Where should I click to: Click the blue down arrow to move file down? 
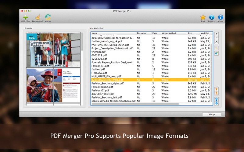pyautogui.click(x=217, y=103)
